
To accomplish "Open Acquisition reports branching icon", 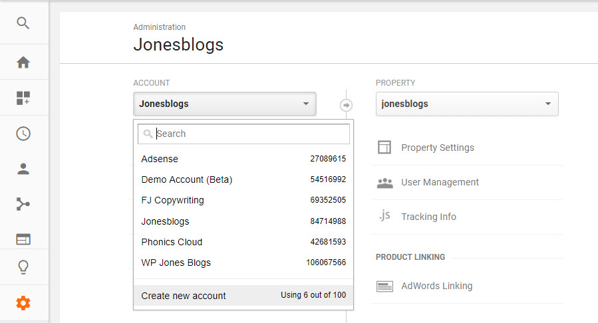I will click(23, 204).
